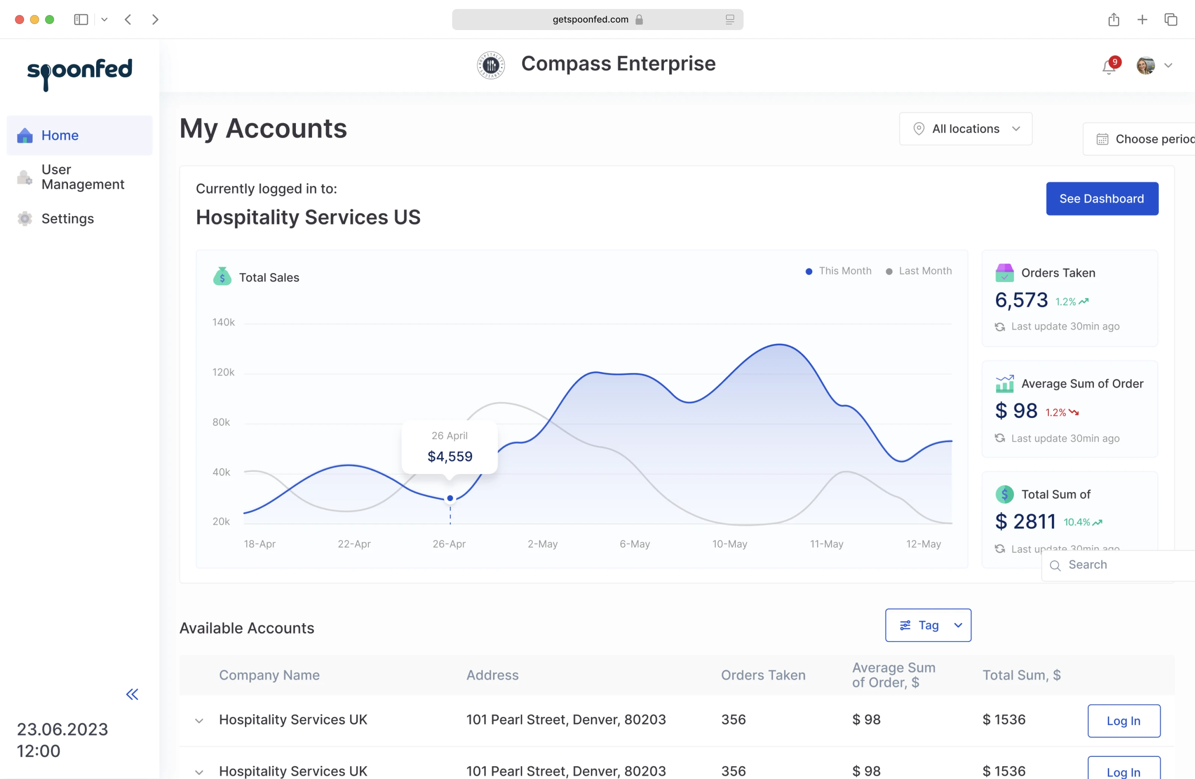Open Settings from the sidebar
Image resolution: width=1195 pixels, height=779 pixels.
[x=67, y=219]
